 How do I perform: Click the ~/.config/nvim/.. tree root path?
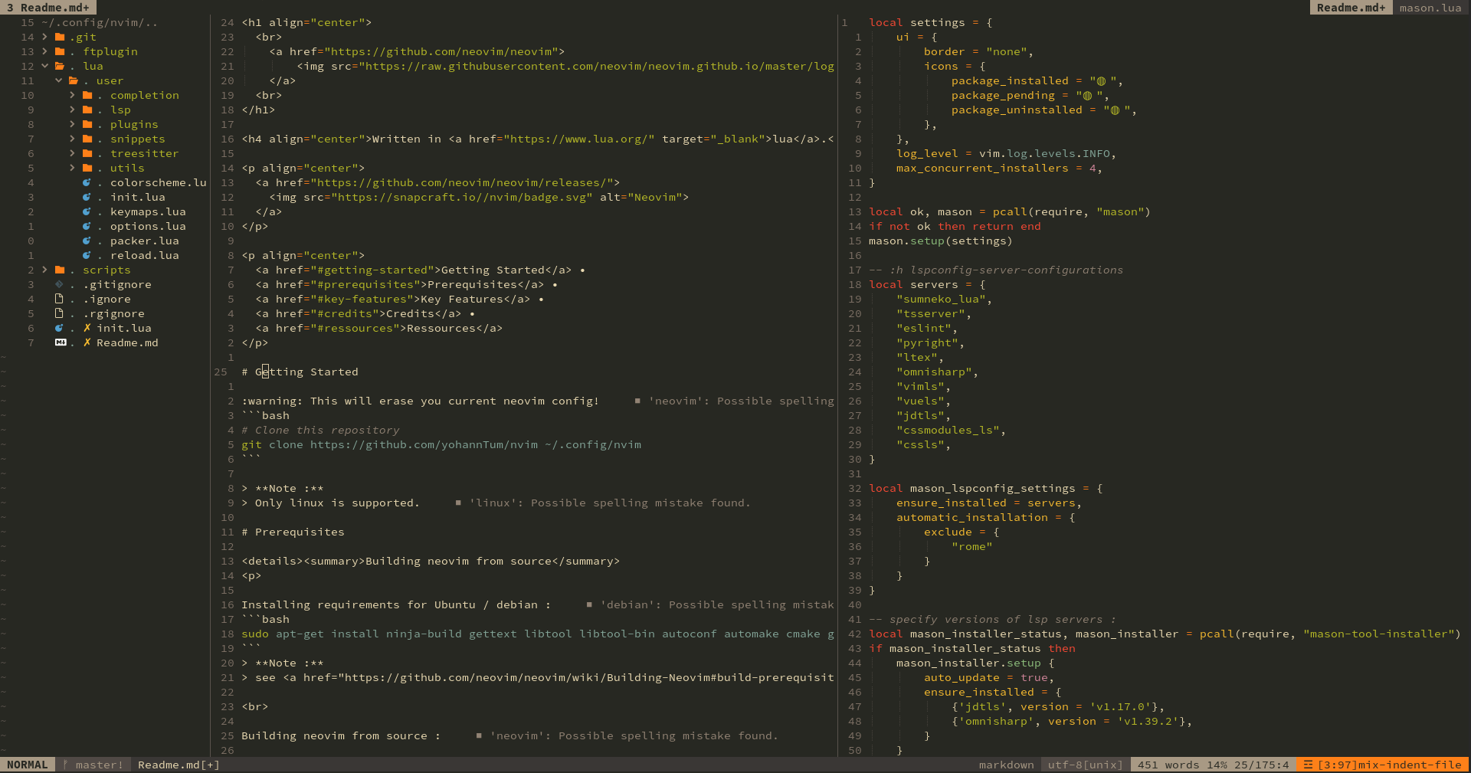coord(100,22)
